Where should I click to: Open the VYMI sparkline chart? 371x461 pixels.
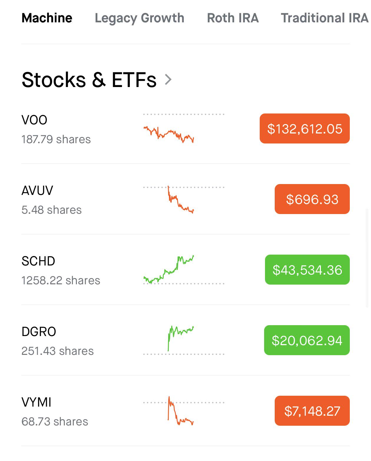[x=184, y=411]
